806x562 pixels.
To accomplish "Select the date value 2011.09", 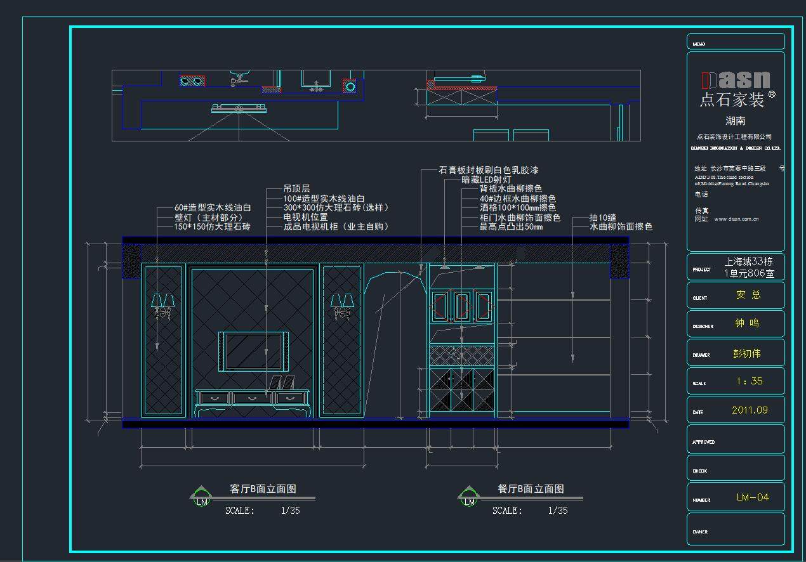I will coord(750,410).
